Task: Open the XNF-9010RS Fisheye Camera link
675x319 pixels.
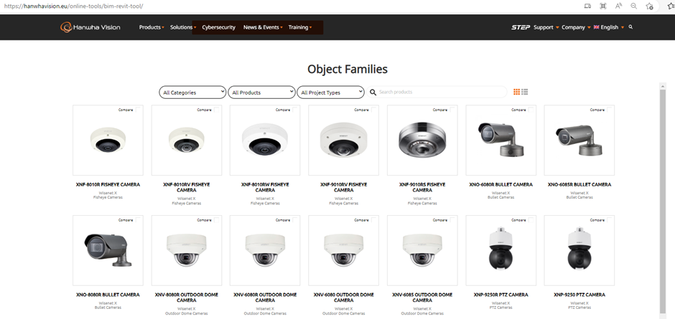Action: pos(422,187)
